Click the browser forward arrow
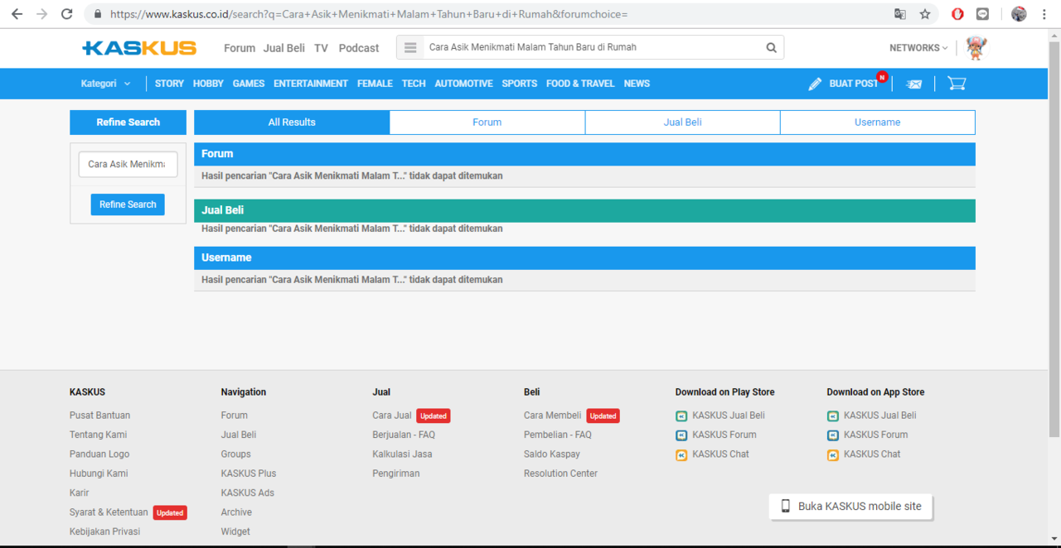Viewport: 1061px width, 548px height. click(42, 14)
